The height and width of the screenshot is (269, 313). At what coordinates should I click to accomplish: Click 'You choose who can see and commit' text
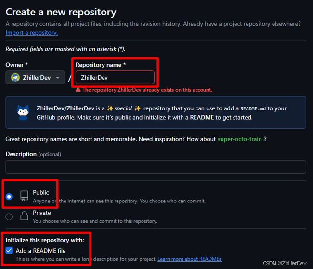click(95, 221)
